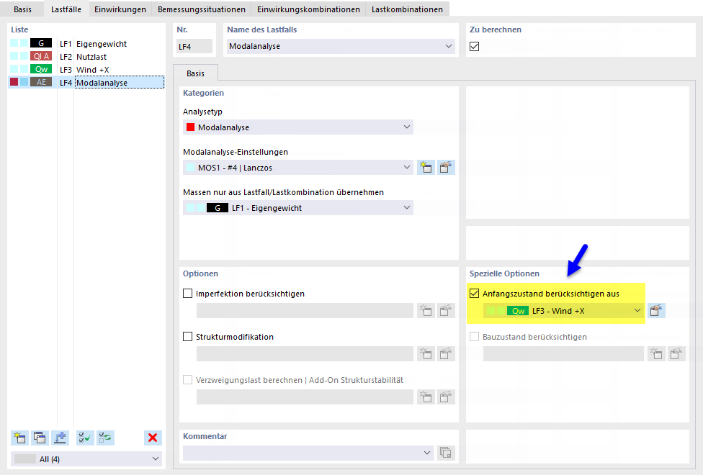Select all load cases check icon
Screen dimensions: 703x475
(x=85, y=438)
